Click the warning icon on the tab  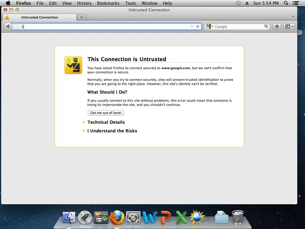point(7,17)
